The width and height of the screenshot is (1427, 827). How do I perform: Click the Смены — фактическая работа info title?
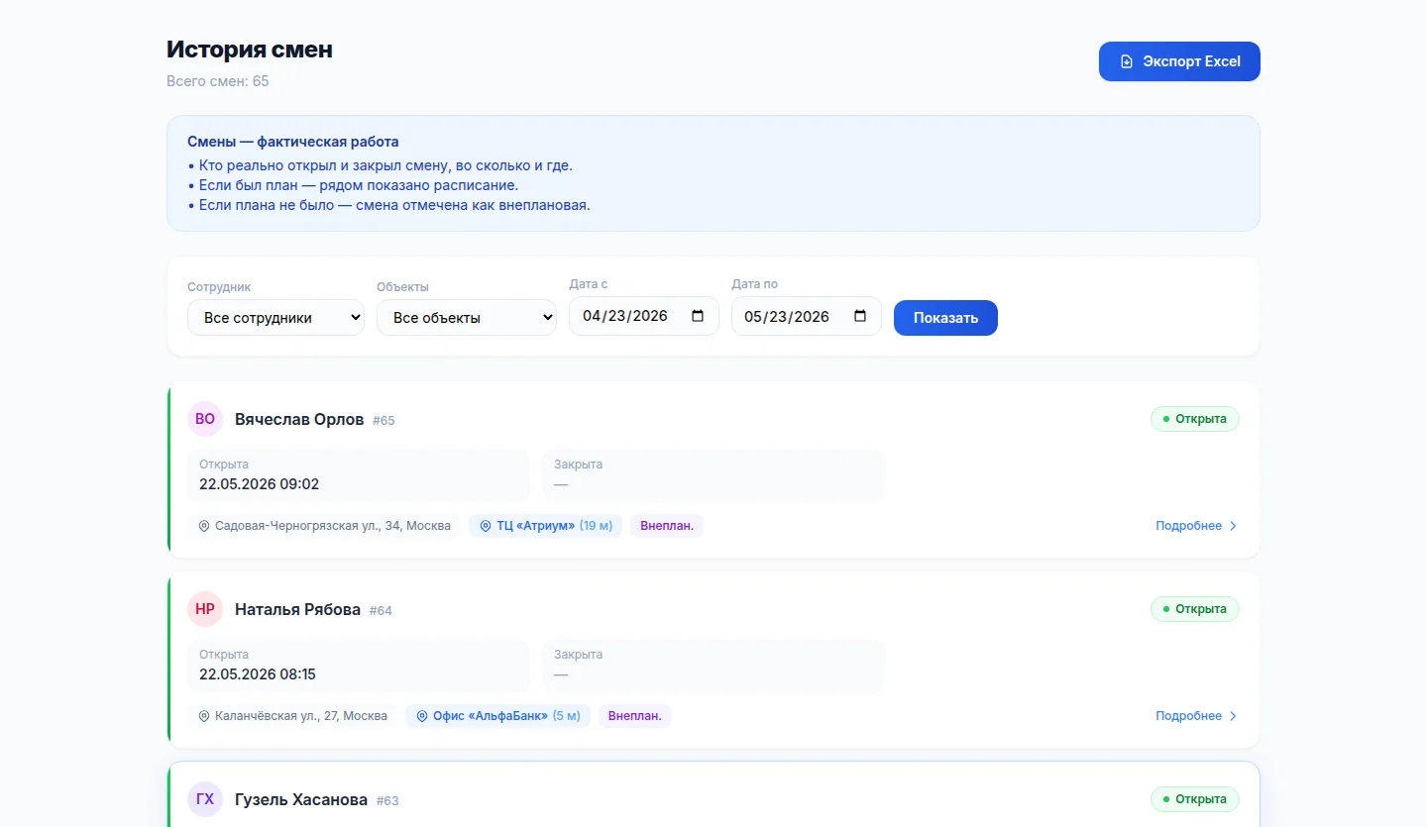click(x=293, y=142)
